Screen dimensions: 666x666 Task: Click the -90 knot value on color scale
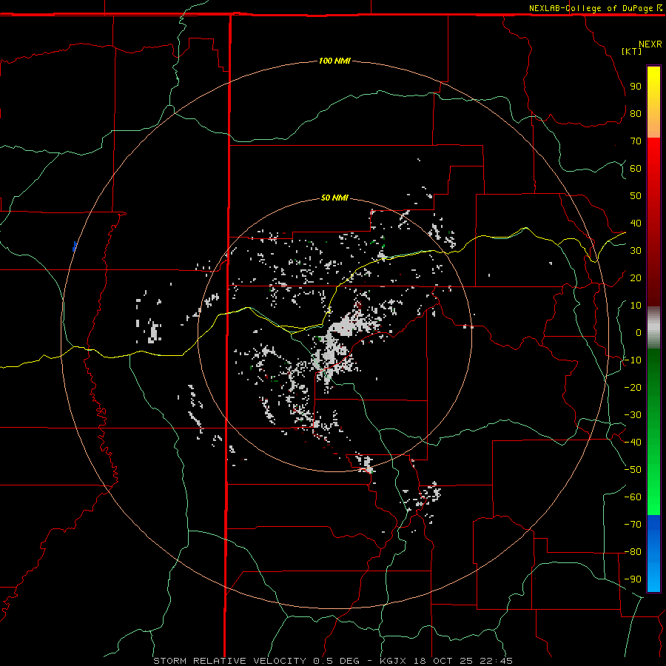(x=633, y=579)
